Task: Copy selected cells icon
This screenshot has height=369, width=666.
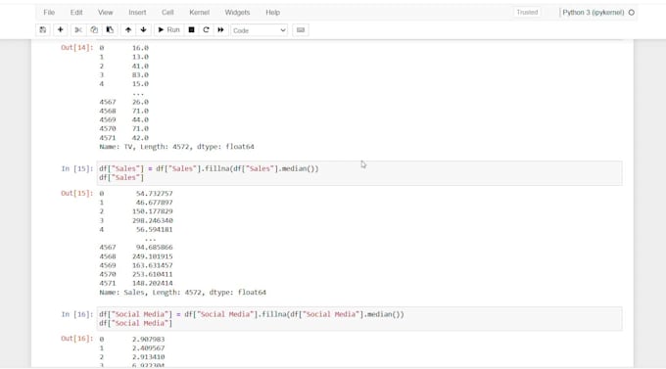Action: pos(94,30)
